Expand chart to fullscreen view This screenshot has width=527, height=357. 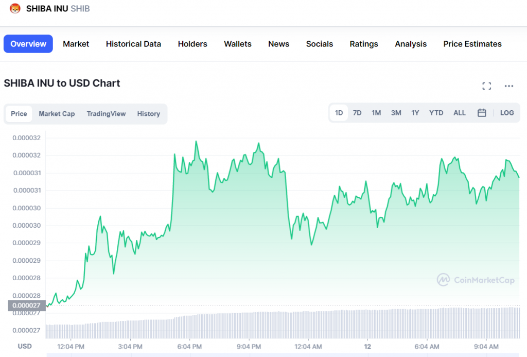point(486,86)
